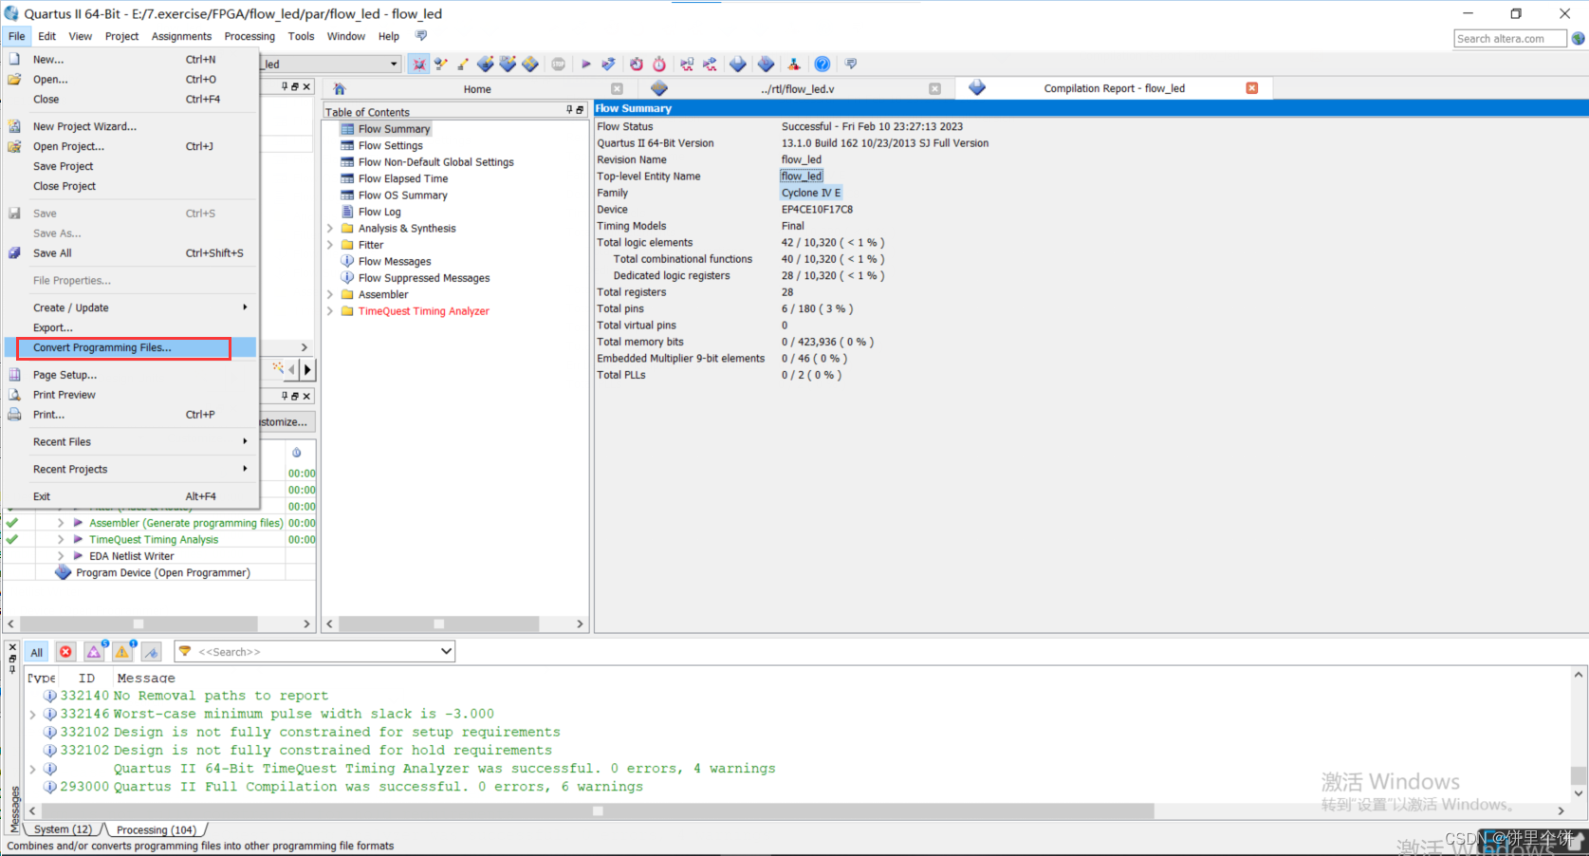The width and height of the screenshot is (1589, 856).
Task: Open the Programmer toolbar icon
Action: click(767, 64)
